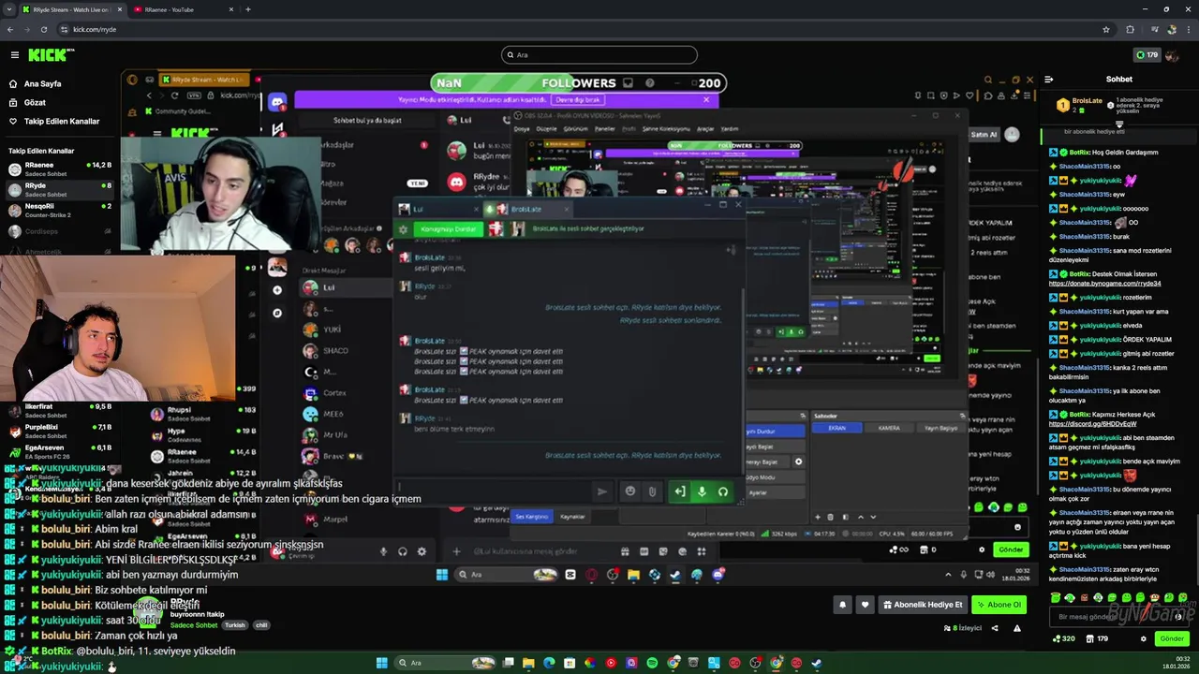Click the Sohbet chat header title
The height and width of the screenshot is (674, 1199).
tap(1118, 79)
